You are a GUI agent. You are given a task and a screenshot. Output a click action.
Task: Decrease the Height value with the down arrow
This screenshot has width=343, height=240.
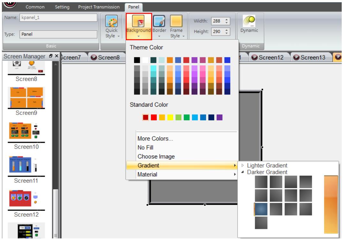click(x=227, y=33)
